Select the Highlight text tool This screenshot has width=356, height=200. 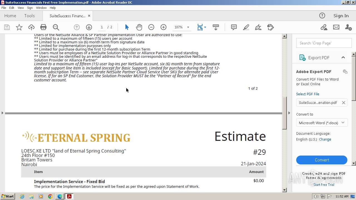(x=246, y=27)
